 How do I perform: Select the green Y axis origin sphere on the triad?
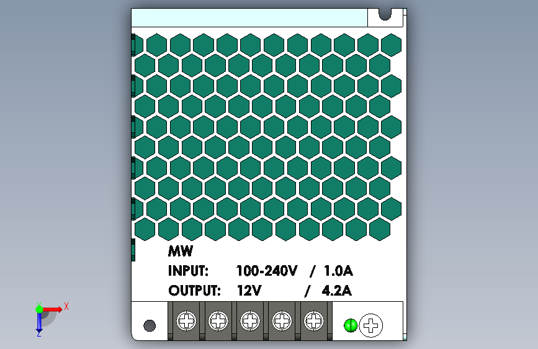coord(39,309)
